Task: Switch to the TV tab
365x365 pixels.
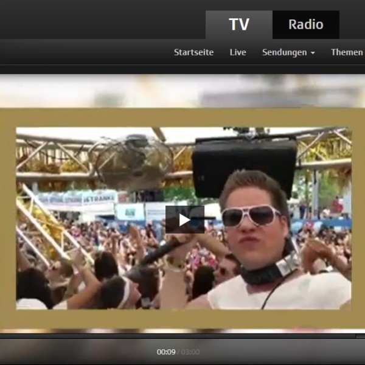Action: pyautogui.click(x=239, y=25)
